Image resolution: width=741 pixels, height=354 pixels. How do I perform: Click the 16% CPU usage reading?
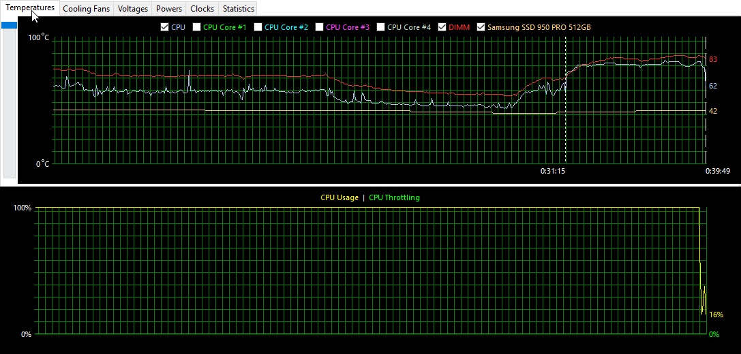pyautogui.click(x=716, y=315)
